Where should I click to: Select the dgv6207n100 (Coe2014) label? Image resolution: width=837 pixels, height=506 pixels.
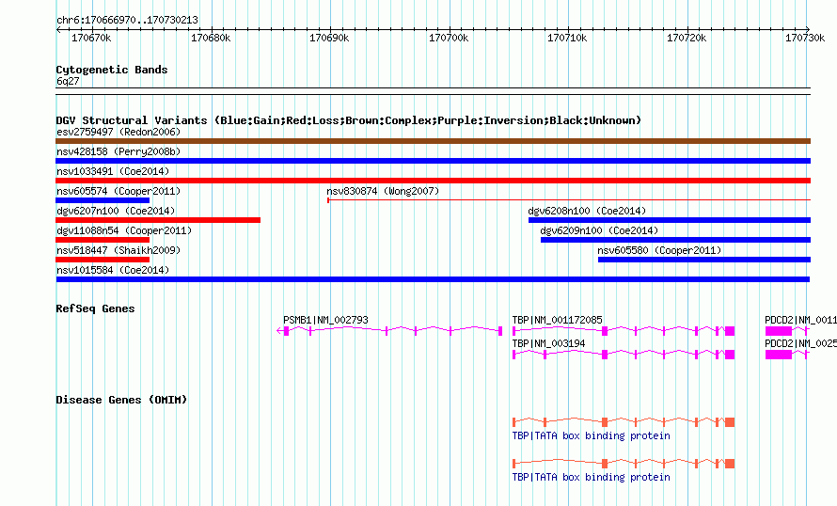(x=116, y=211)
